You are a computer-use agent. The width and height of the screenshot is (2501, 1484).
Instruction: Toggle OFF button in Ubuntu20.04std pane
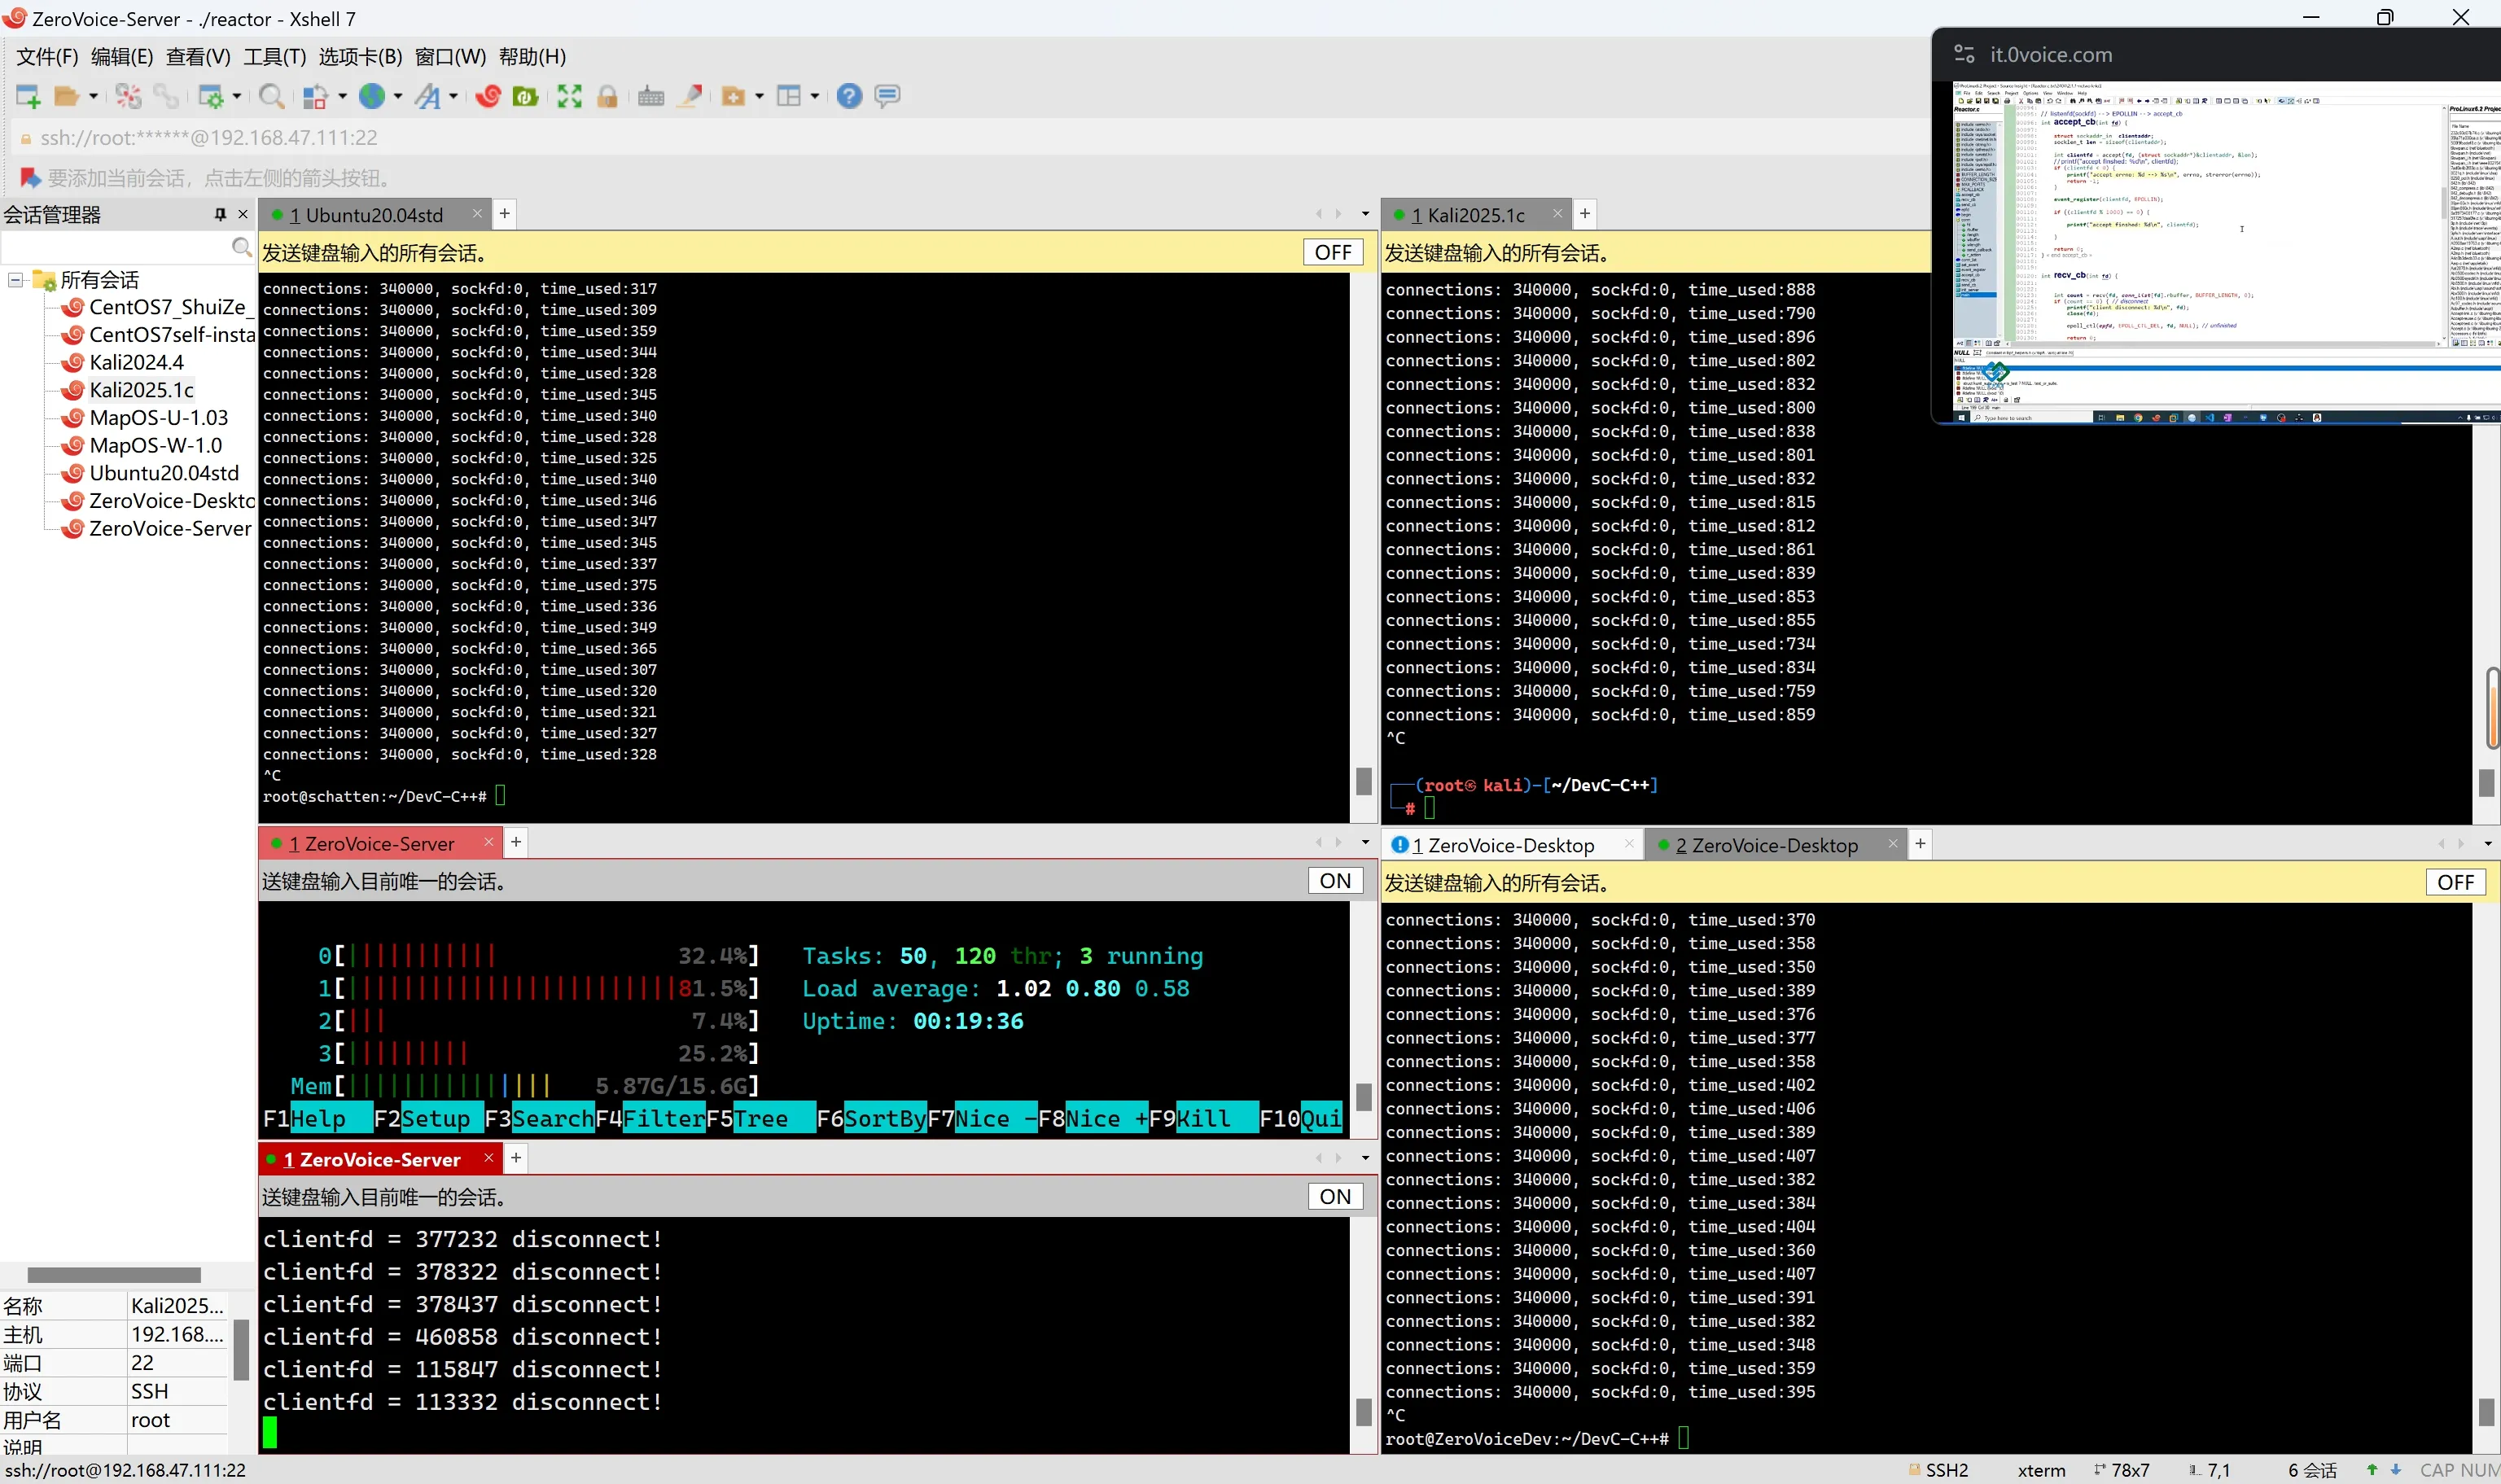tap(1332, 252)
